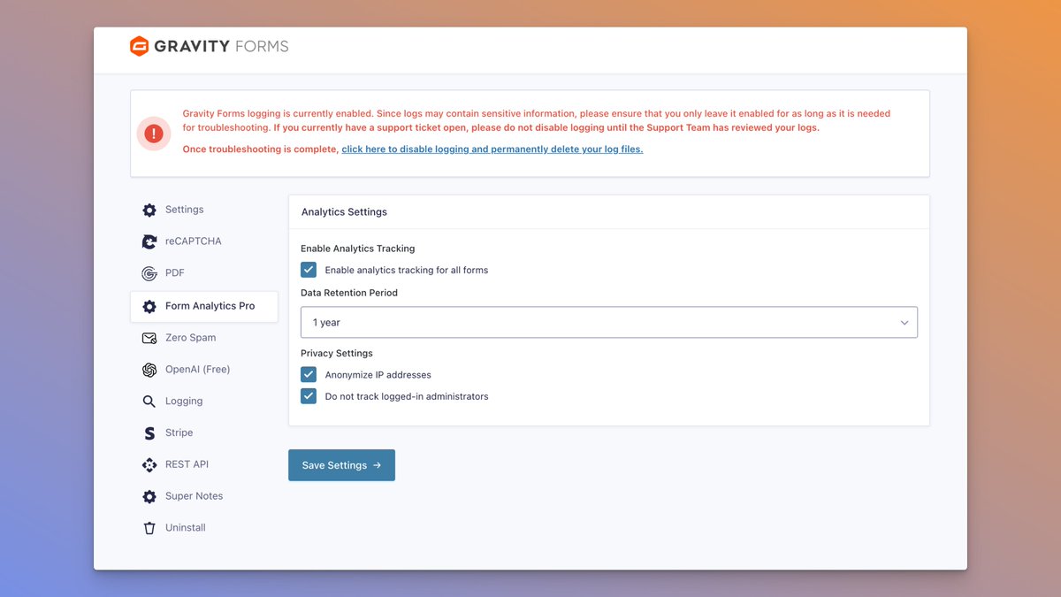Screen dimensions: 1061x597
Task: Select the Form Analytics Pro tab
Action: pyautogui.click(x=204, y=306)
